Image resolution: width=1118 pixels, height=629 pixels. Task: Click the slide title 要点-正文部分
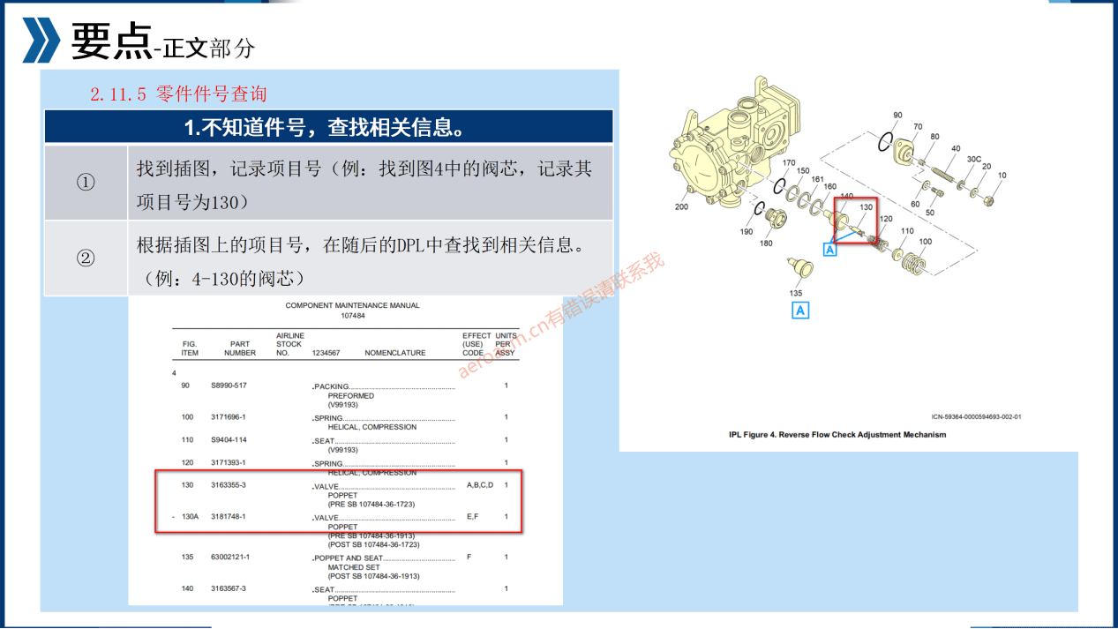click(x=163, y=42)
